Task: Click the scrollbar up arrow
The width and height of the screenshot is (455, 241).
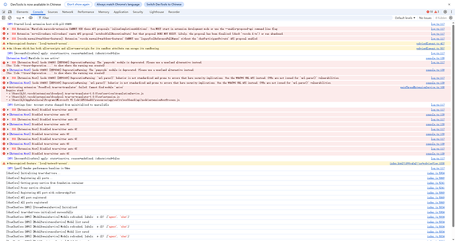Action: tap(453, 22)
